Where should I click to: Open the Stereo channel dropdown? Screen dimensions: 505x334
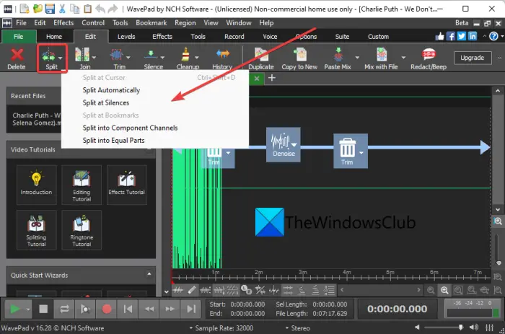click(x=297, y=328)
